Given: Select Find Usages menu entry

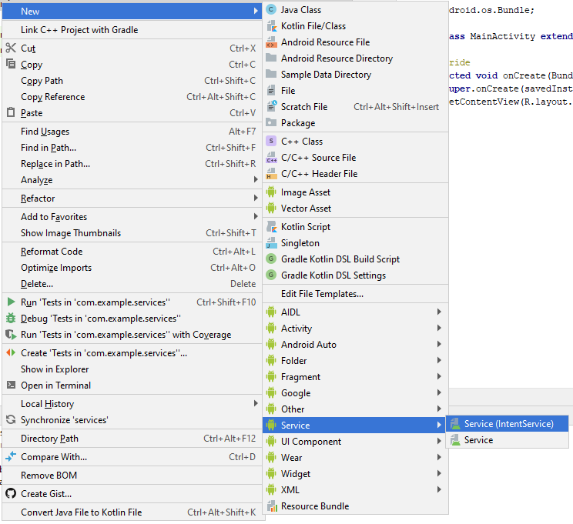Looking at the screenshot, I should click(45, 132).
